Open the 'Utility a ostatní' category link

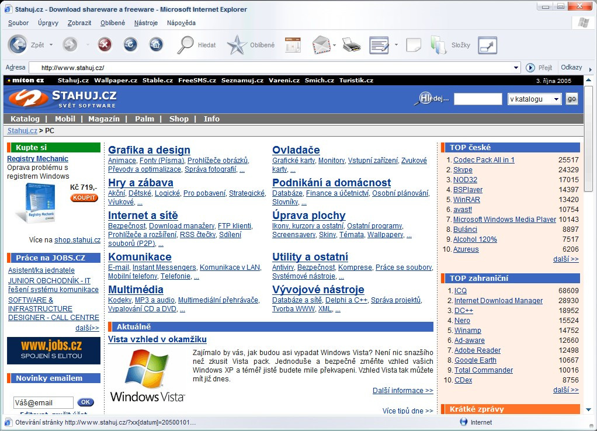click(x=310, y=257)
